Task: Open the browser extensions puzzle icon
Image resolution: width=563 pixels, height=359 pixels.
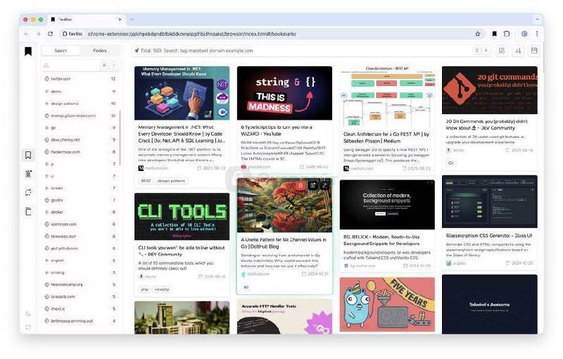Action: tap(507, 34)
